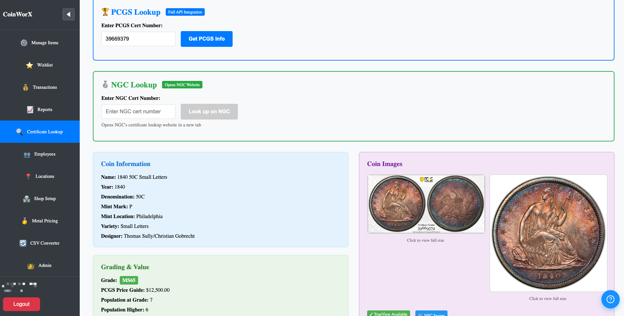The width and height of the screenshot is (624, 316).
Task: Go to Metal Pricing
Action: (x=40, y=221)
